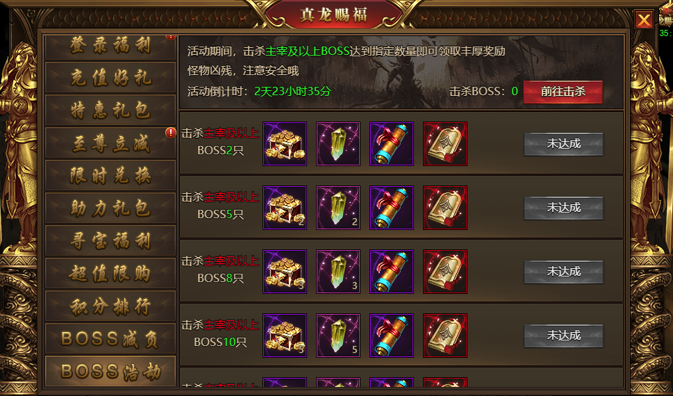Viewport: 673px width, 396px height.
Task: Click the yellow crystal in BOSS2 row
Action: click(338, 143)
